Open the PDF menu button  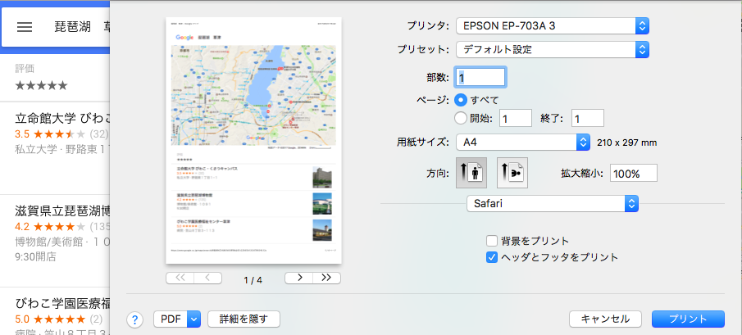point(178,319)
